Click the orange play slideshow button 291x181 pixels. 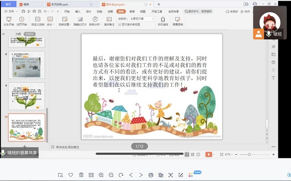coord(208,154)
